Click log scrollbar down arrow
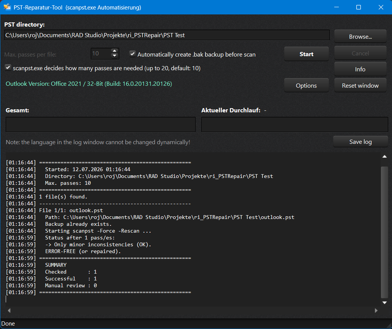Screen dimensions: 392x329 pyautogui.click(x=384, y=302)
